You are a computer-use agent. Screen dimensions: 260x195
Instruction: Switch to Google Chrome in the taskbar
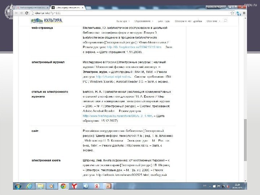(63, 186)
